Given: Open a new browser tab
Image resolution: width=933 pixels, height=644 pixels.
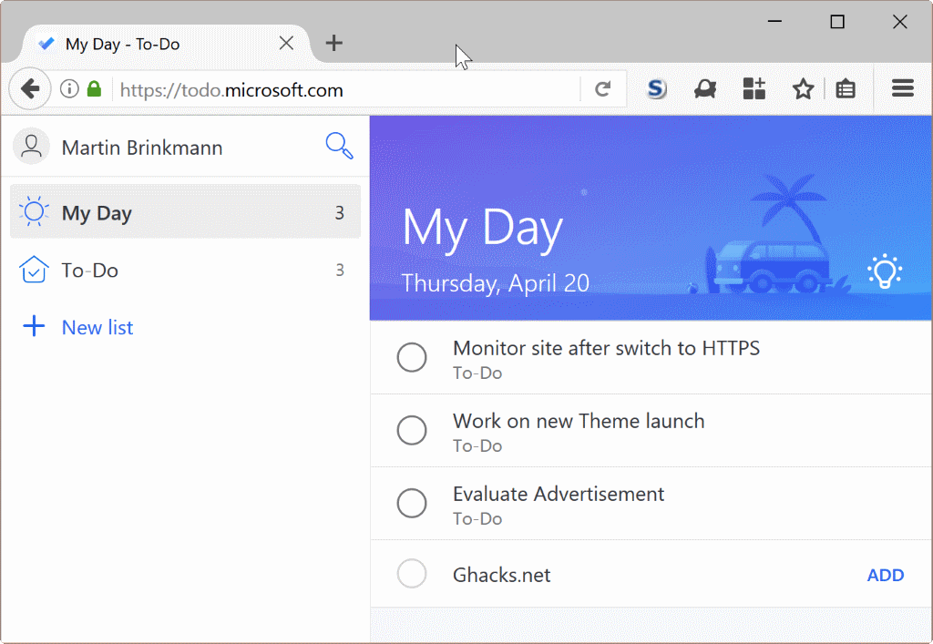Looking at the screenshot, I should [x=333, y=43].
